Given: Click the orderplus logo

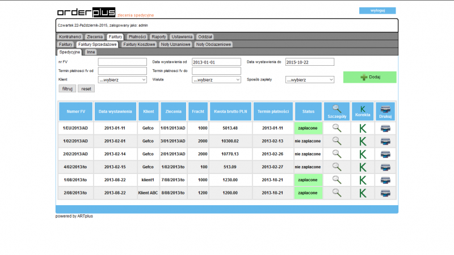Looking at the screenshot, I should tap(86, 12).
